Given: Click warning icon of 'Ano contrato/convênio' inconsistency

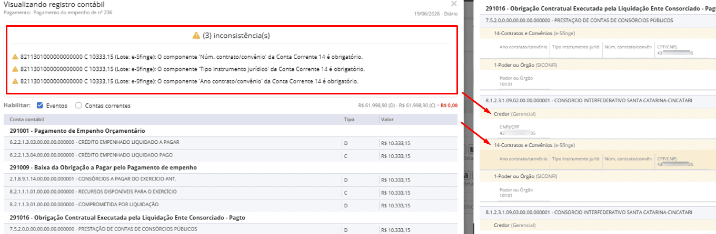Looking at the screenshot, I should click(x=15, y=81).
